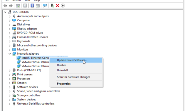Click the Intel(R) Ethernet Connection adapter icon
The height and width of the screenshot is (111, 185).
point(18,58)
